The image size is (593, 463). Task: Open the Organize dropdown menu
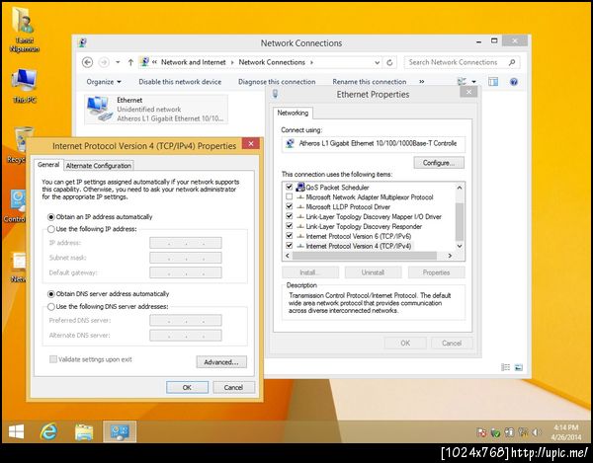click(x=104, y=82)
